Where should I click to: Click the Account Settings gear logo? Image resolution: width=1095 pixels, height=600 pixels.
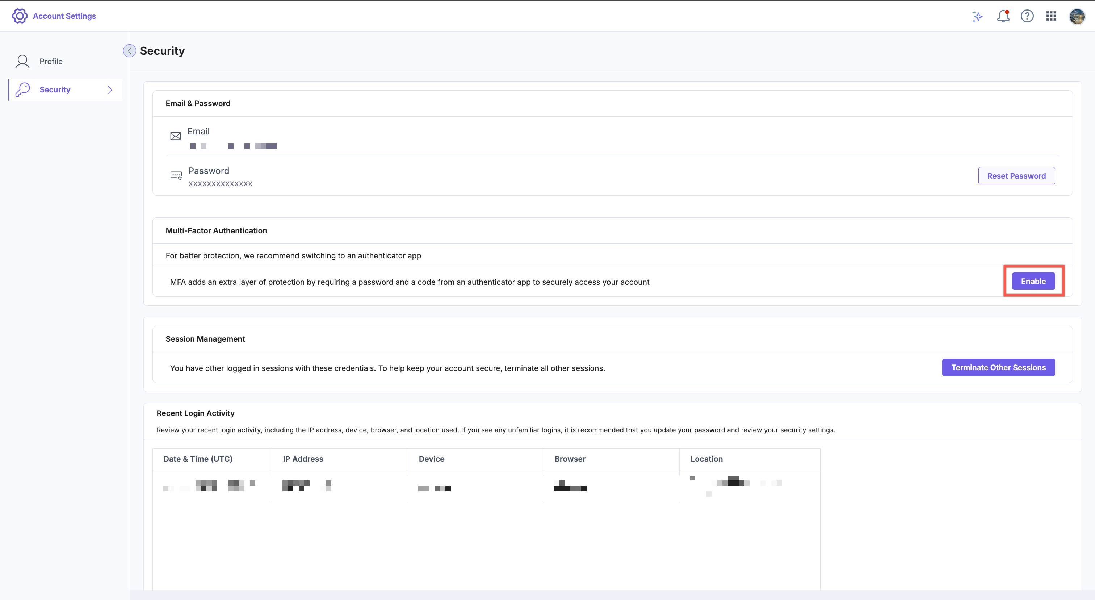tap(20, 16)
